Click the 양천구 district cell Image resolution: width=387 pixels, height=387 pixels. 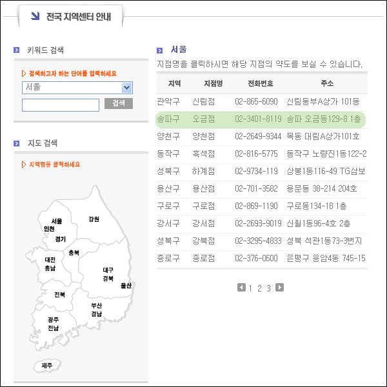[168, 136]
